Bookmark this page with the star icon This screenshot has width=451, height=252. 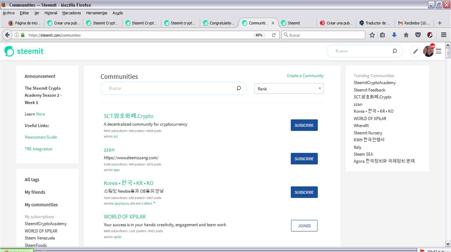(x=372, y=35)
